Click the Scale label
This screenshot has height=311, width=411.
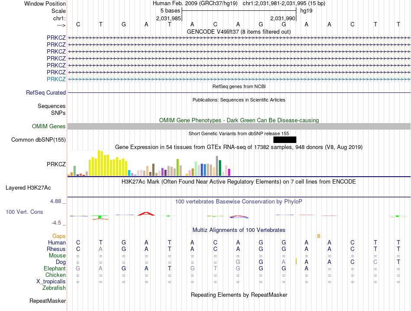(x=58, y=11)
